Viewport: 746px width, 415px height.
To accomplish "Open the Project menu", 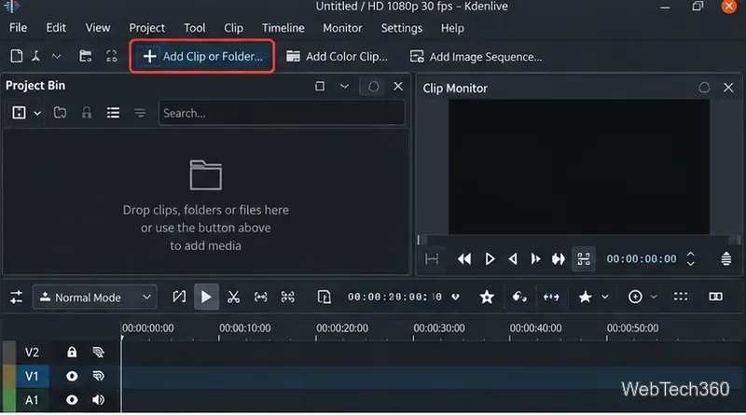I will click(x=147, y=28).
